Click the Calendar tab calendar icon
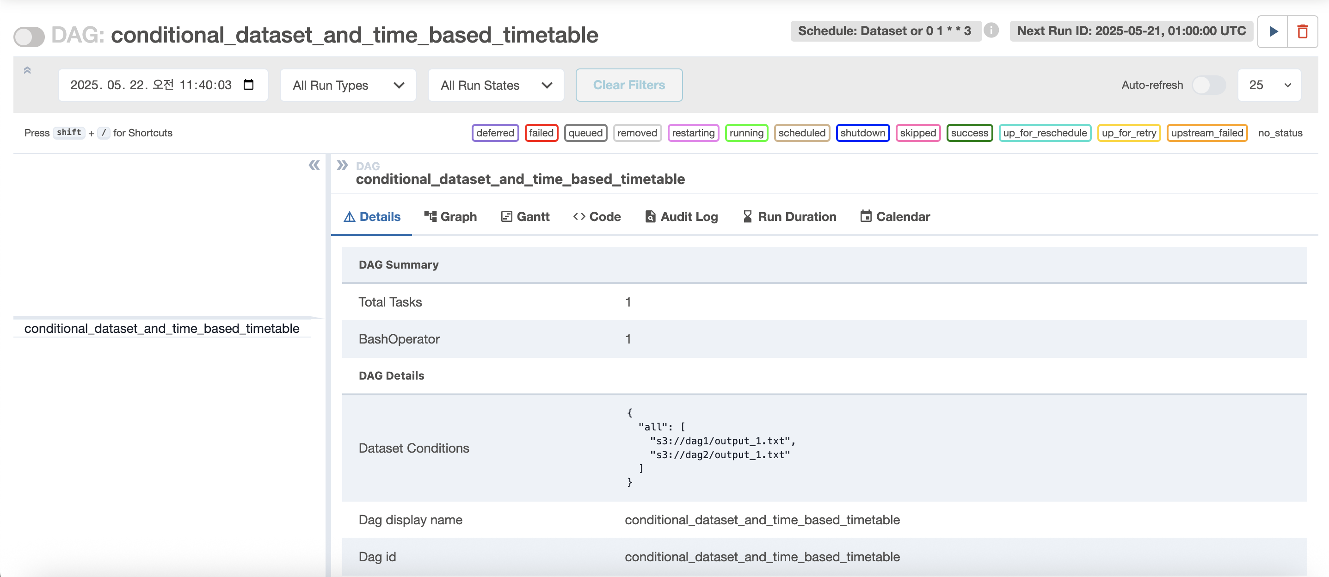1329x577 pixels. pyautogui.click(x=866, y=216)
